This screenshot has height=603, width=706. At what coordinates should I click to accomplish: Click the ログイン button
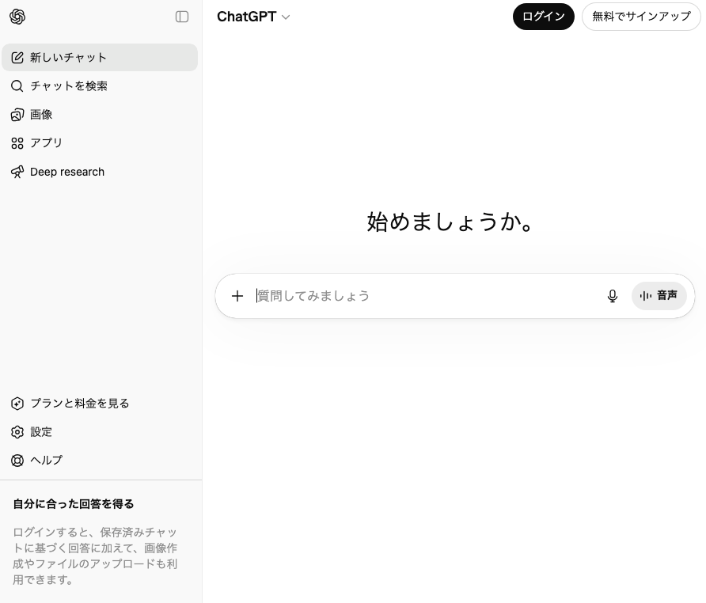pyautogui.click(x=544, y=17)
